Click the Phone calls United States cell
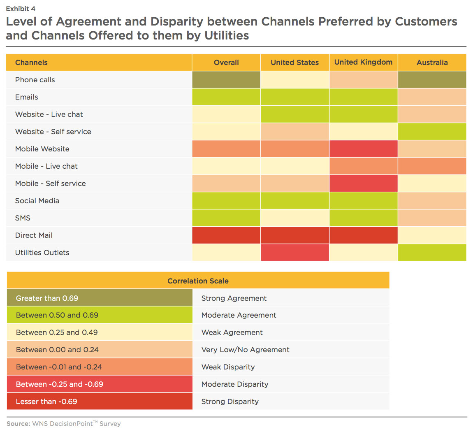The width and height of the screenshot is (473, 432). (295, 80)
